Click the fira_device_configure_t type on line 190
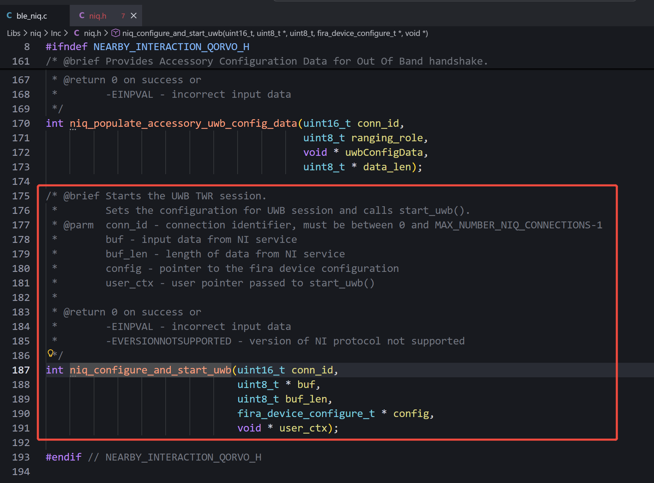The image size is (654, 483). tap(306, 414)
